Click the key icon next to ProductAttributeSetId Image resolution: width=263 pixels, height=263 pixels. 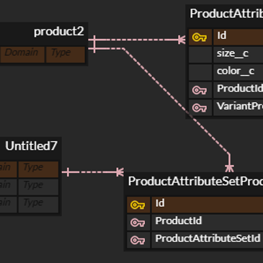tap(138, 240)
